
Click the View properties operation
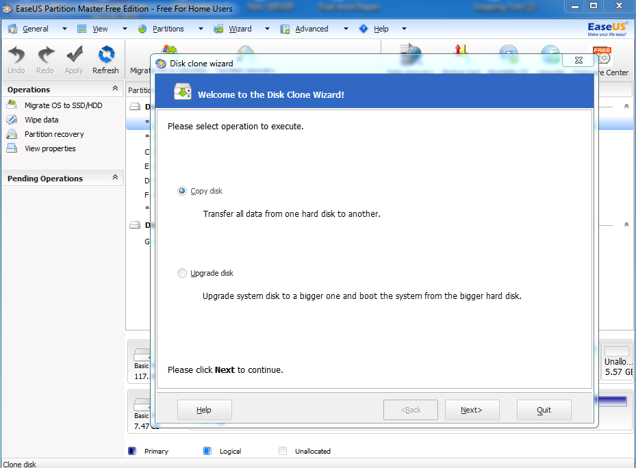pyautogui.click(x=50, y=149)
